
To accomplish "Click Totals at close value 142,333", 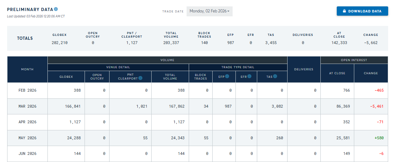I will (x=339, y=43).
